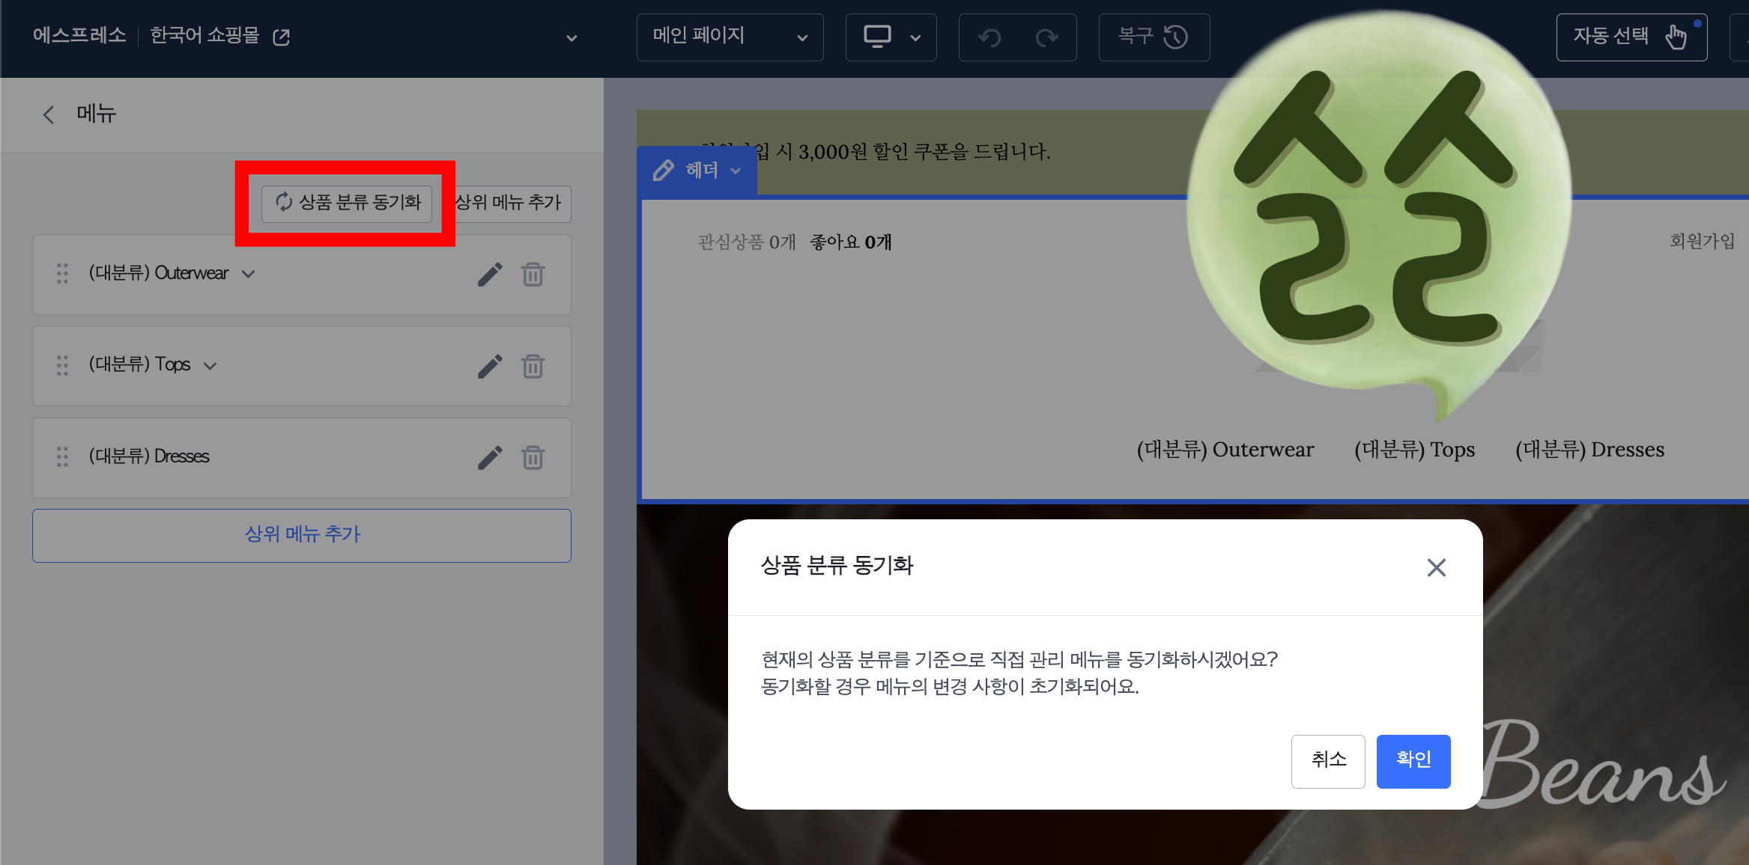
Task: Grab the drag handle for Outerwear
Action: click(62, 274)
